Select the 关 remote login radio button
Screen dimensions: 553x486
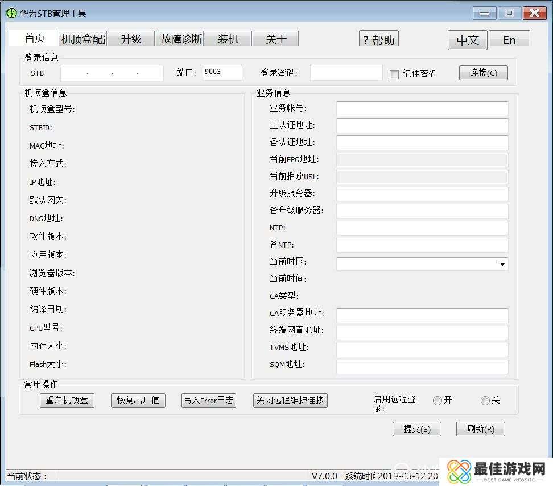point(485,401)
